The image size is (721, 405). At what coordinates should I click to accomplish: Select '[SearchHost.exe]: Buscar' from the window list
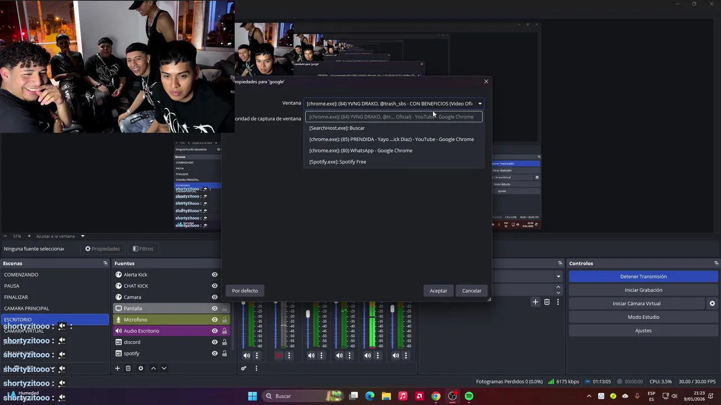point(394,128)
